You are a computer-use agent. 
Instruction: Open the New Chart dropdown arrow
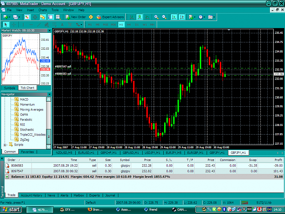click(x=10, y=17)
